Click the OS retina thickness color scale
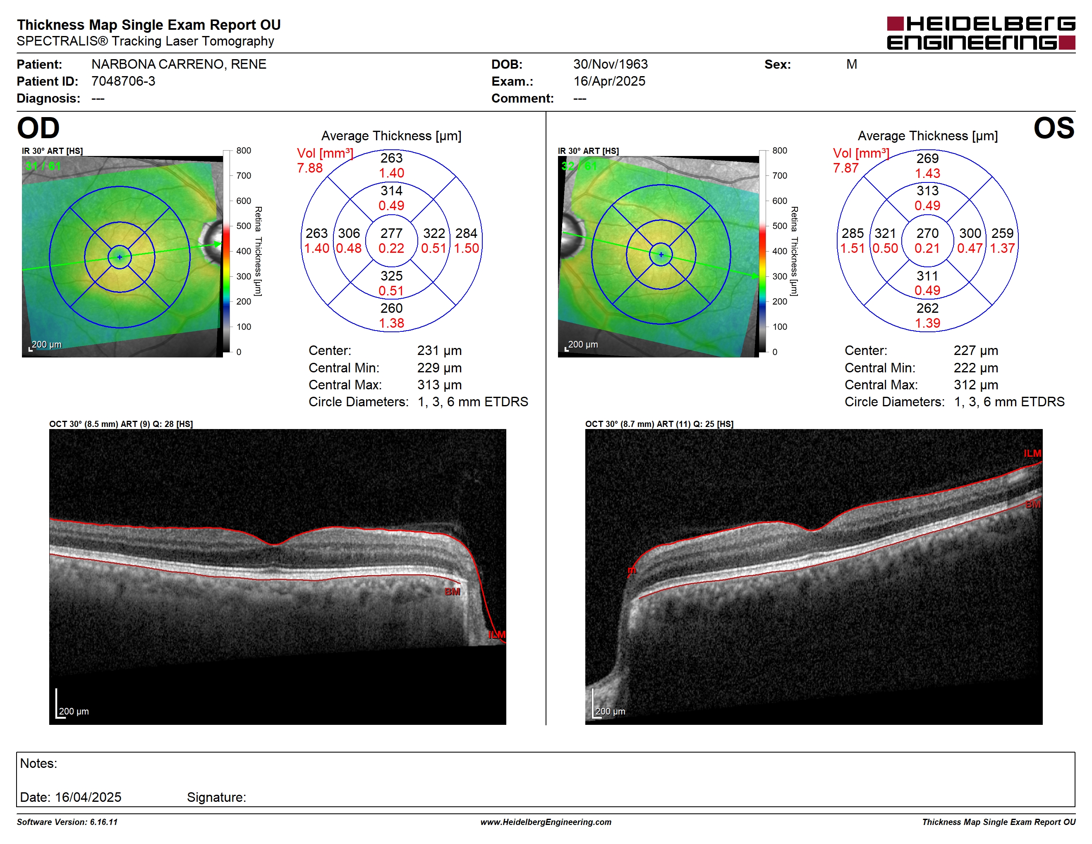This screenshot has width=1092, height=844. tap(762, 251)
